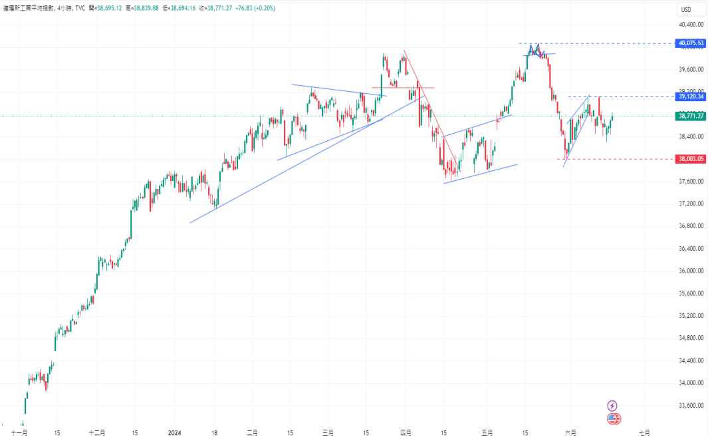Click the 35,200.00 price scale label
The image size is (708, 437).
[x=691, y=316]
